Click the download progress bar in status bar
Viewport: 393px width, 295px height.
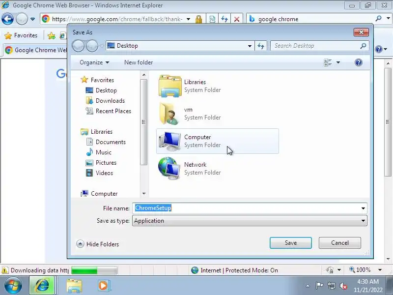point(94,270)
